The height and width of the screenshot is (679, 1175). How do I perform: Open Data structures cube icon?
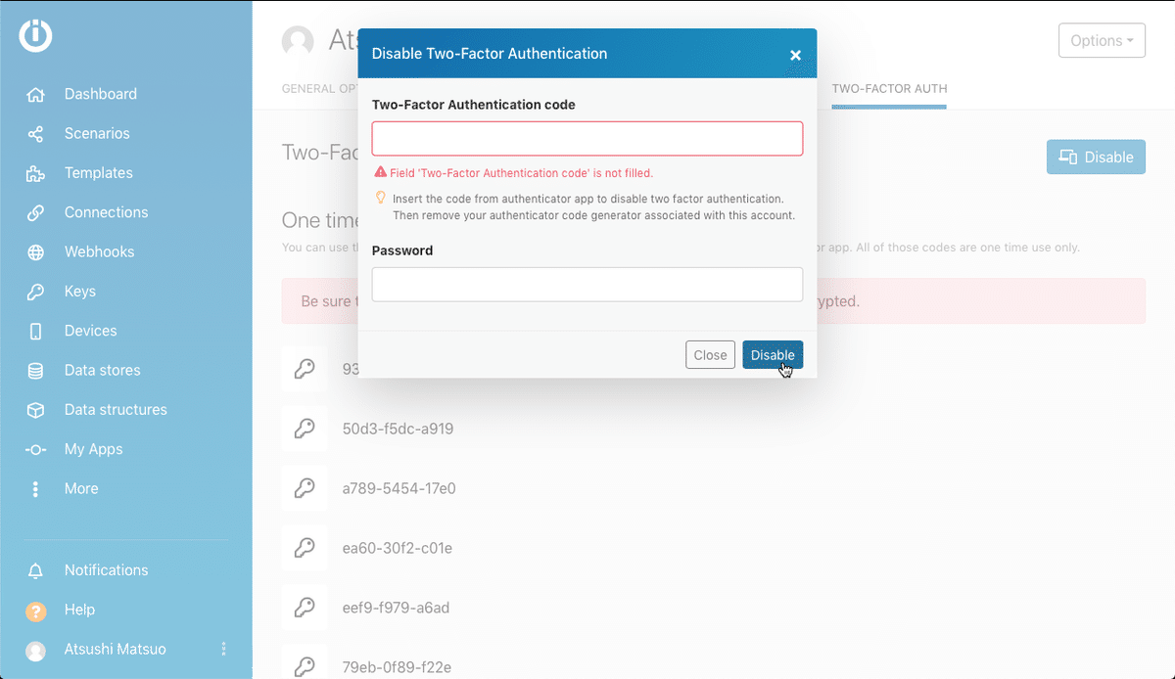pyautogui.click(x=36, y=410)
